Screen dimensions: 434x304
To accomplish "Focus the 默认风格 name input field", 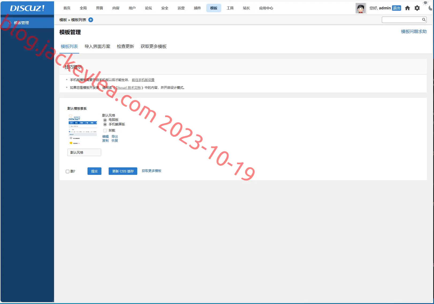I will pyautogui.click(x=84, y=152).
